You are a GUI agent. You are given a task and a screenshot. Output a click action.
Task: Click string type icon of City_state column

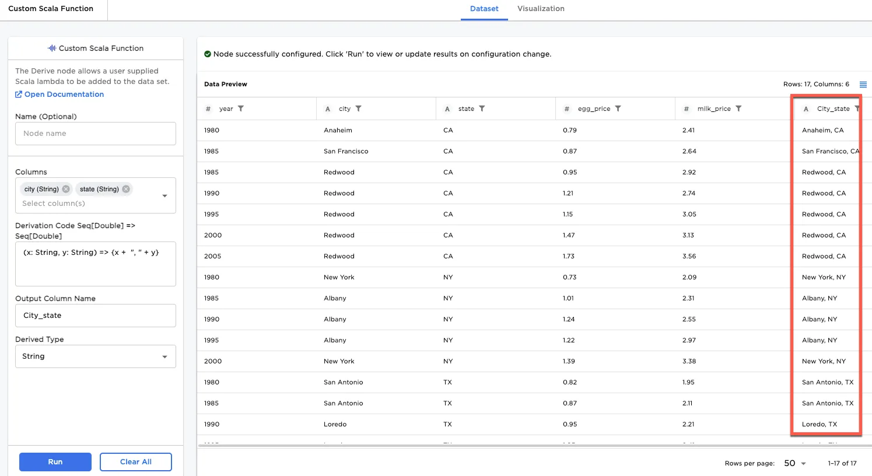[x=806, y=109]
